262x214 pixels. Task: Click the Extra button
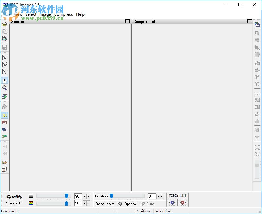(147, 204)
